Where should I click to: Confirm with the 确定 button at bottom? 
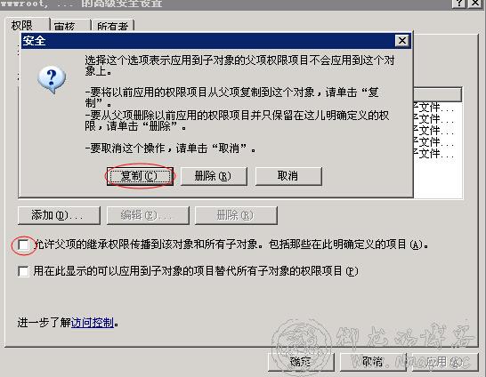coord(301,362)
